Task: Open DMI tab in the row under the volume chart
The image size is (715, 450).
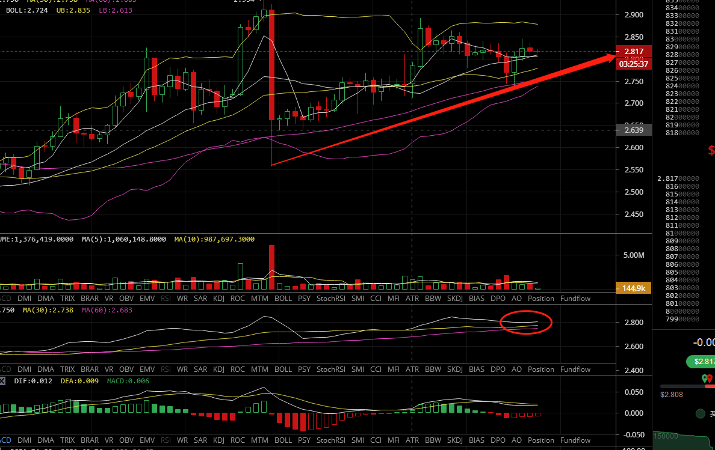Action: tap(24, 299)
